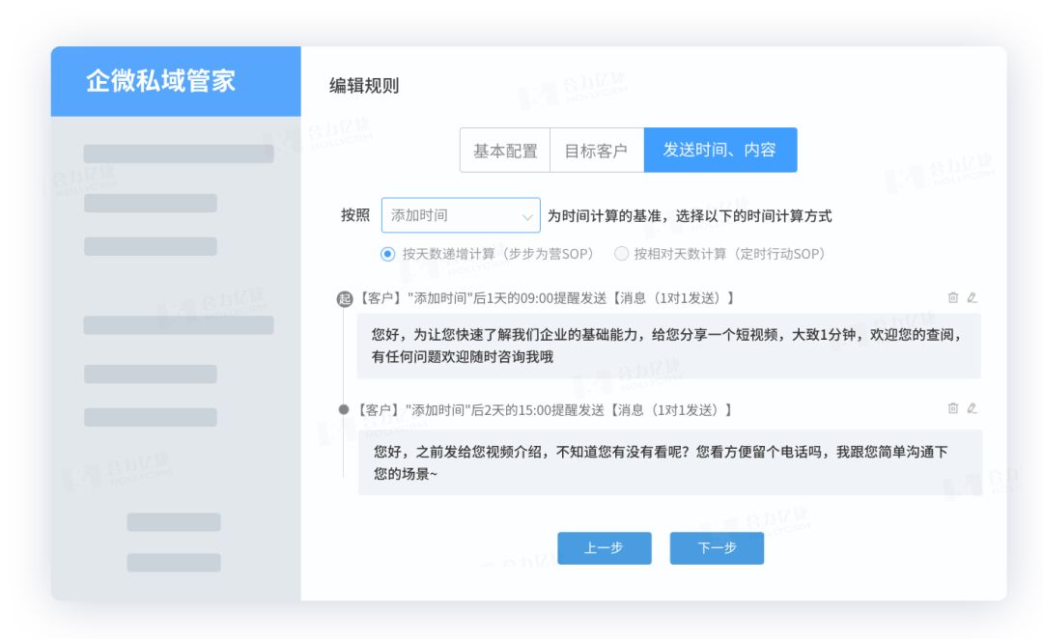Click the rule title with 后1天的09:00
This screenshot has height=639, width=1043.
(546, 299)
